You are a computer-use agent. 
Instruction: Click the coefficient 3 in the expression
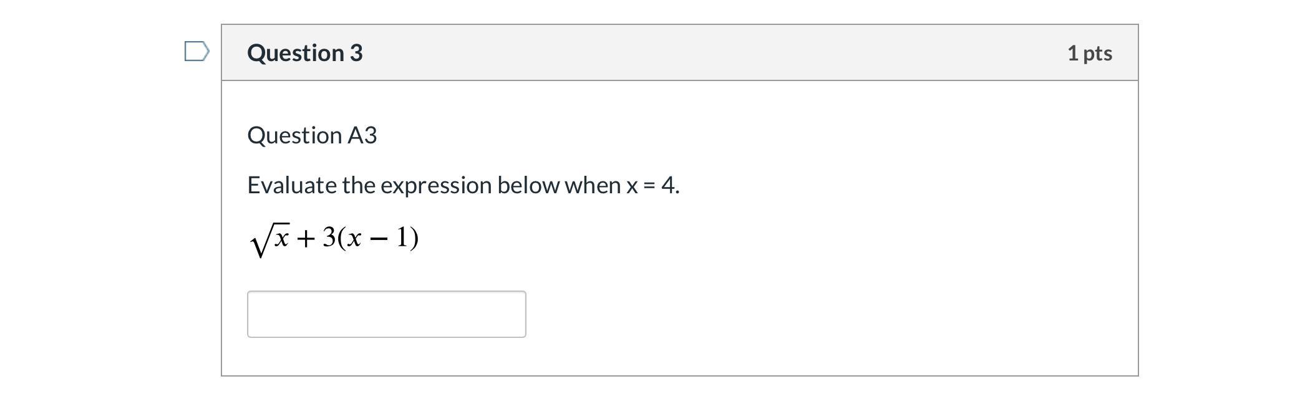(329, 238)
